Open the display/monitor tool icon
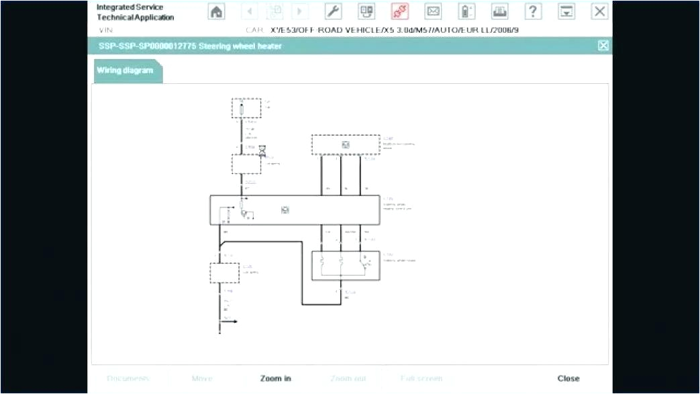The height and width of the screenshot is (394, 700). point(366,11)
